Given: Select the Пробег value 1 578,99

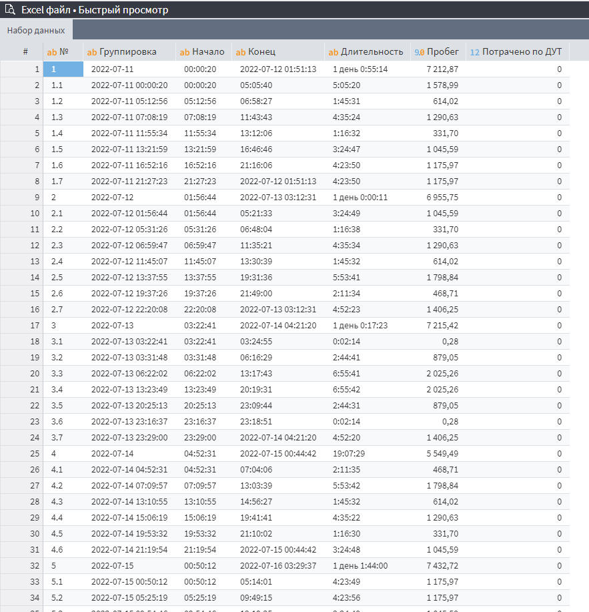Looking at the screenshot, I should 442,85.
